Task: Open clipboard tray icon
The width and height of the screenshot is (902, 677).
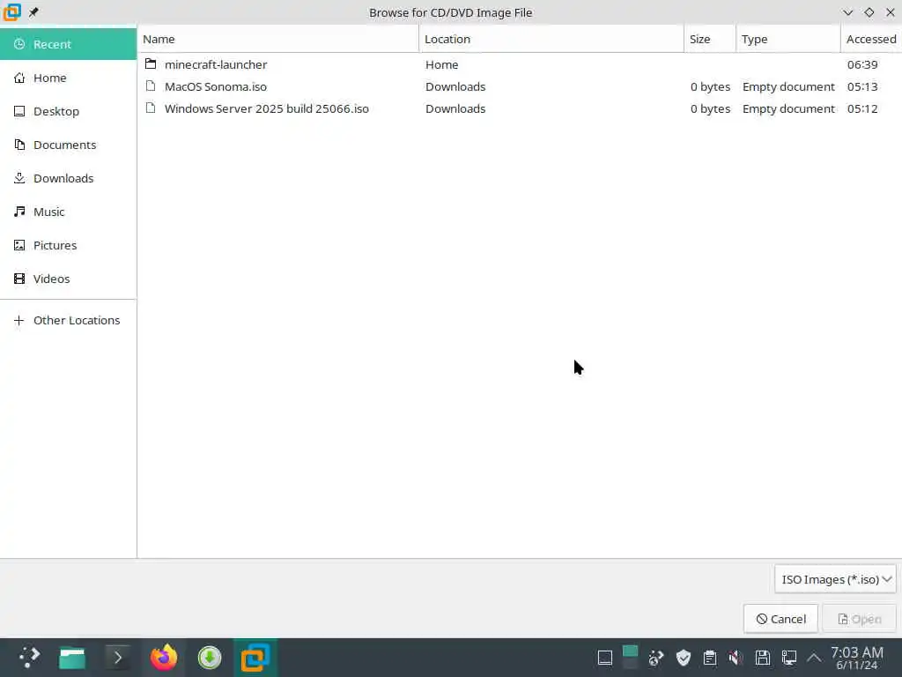Action: point(710,658)
